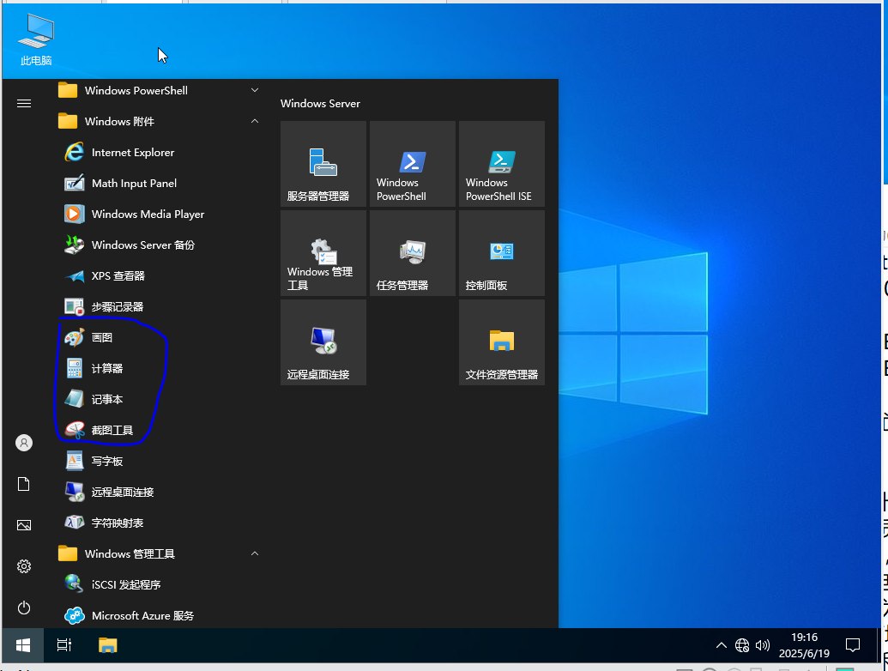Open the notification center
The image size is (888, 671).
(852, 645)
